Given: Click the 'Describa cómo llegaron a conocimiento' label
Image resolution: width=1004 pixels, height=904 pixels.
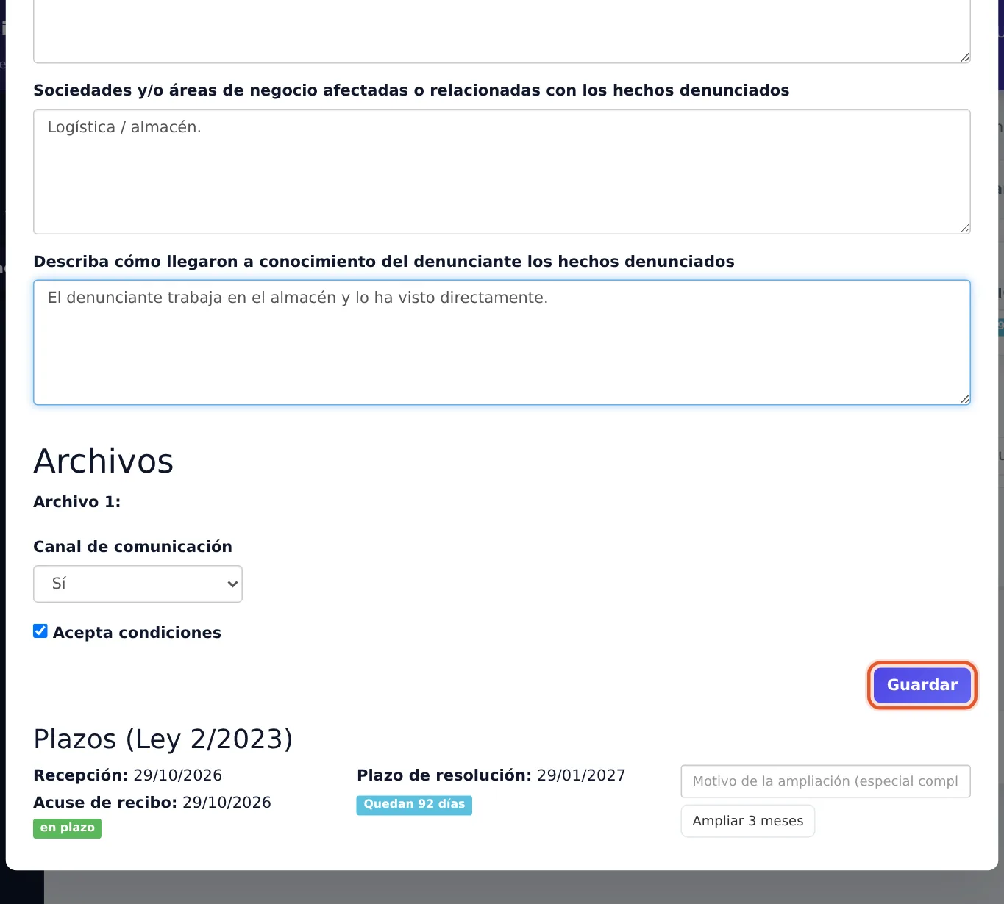Looking at the screenshot, I should [384, 262].
